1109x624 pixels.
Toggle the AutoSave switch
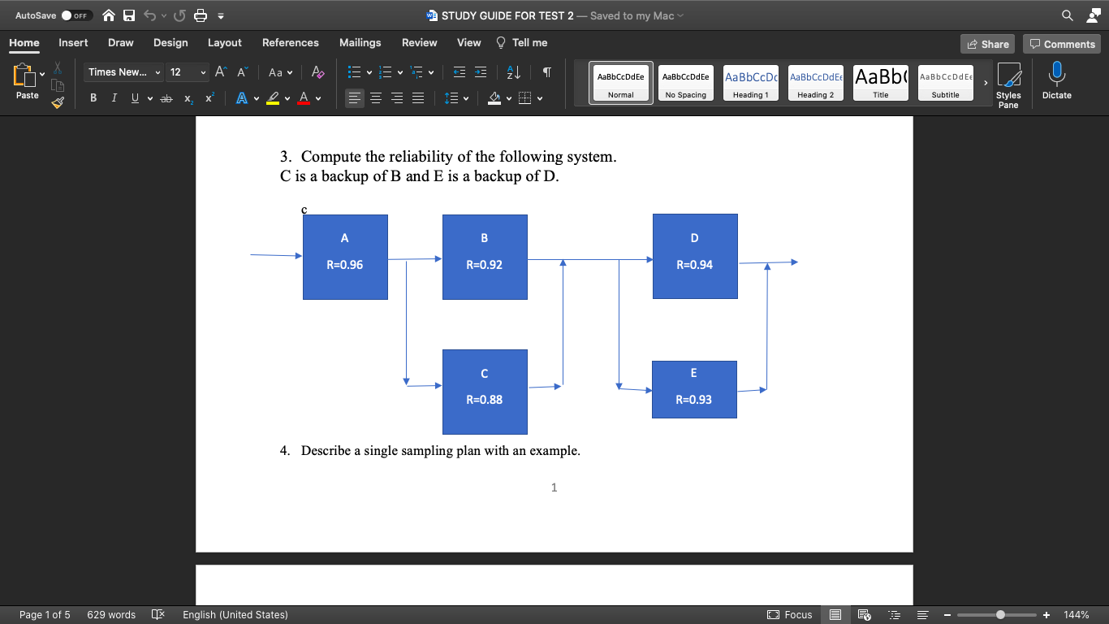(76, 15)
